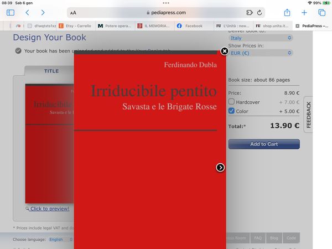Open the Code footer link
This screenshot has height=249, width=332.
pos(291,238)
